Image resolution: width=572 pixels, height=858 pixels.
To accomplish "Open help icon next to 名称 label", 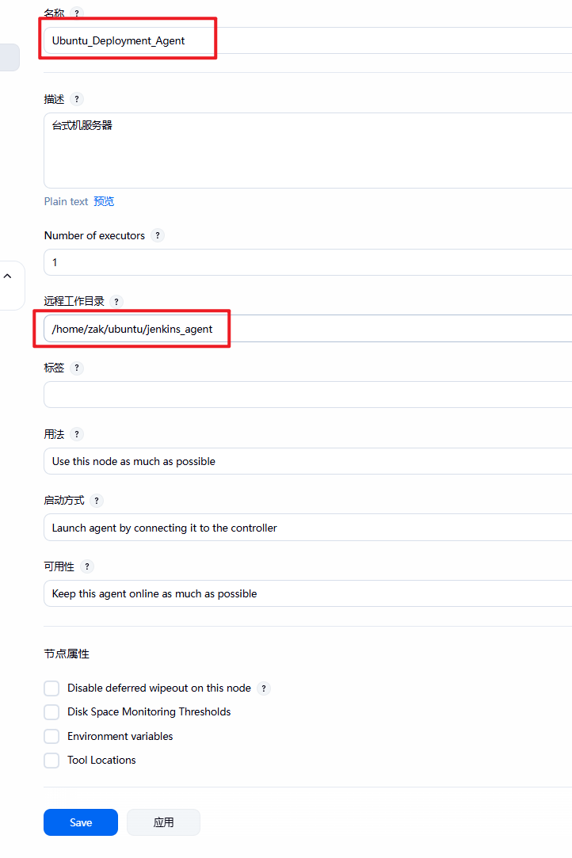I will [x=77, y=13].
